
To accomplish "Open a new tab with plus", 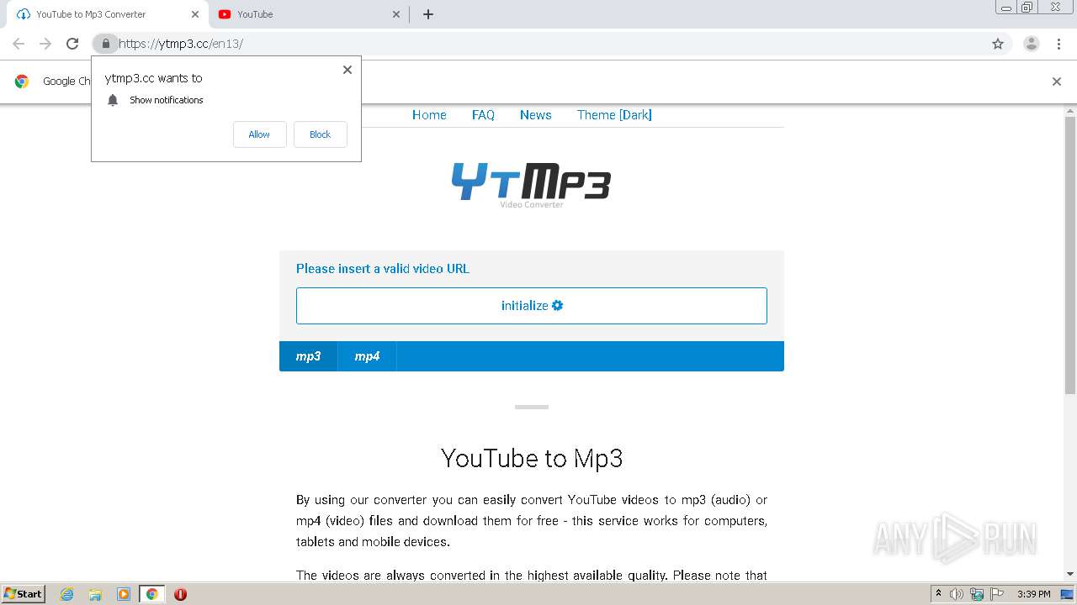I will (428, 14).
